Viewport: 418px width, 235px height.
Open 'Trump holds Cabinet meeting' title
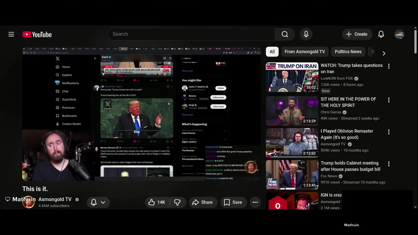pyautogui.click(x=350, y=166)
